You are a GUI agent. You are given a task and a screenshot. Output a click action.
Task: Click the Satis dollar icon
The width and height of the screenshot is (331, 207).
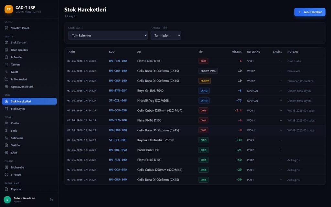6,131
